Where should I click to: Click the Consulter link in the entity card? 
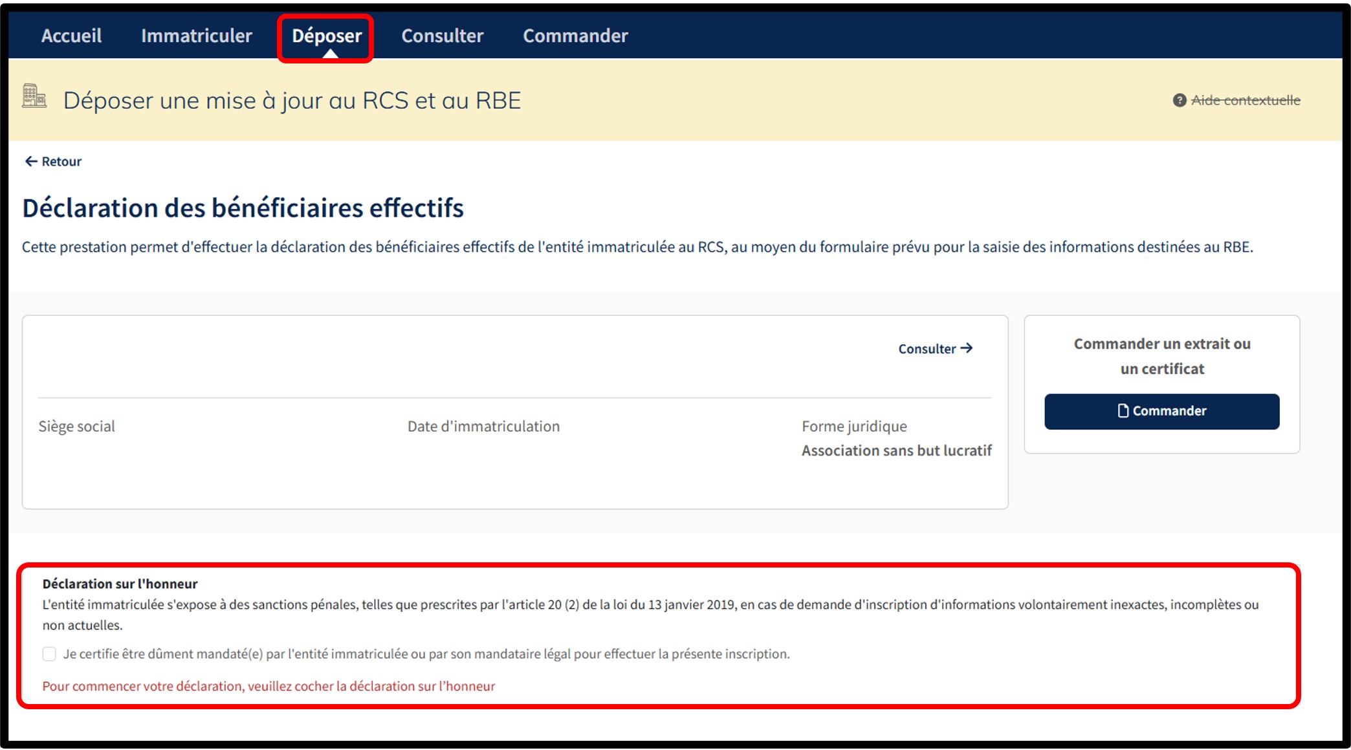[x=927, y=349]
